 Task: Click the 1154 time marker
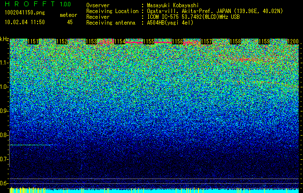tap(120, 41)
